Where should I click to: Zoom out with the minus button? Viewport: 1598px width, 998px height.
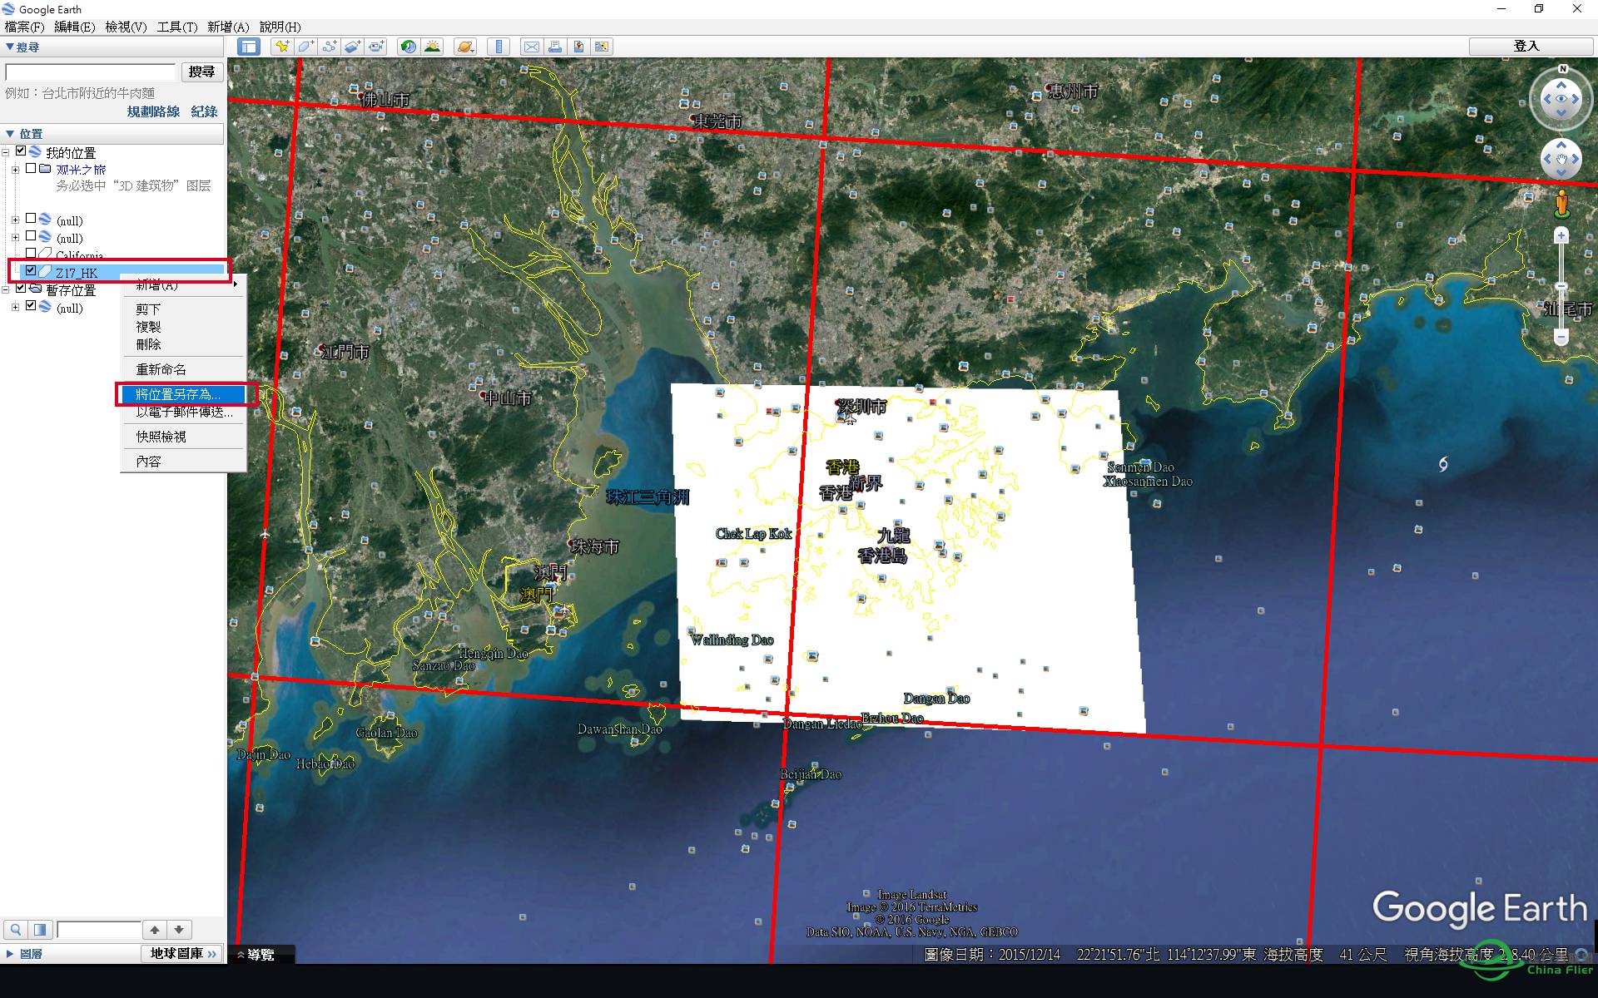pos(1561,337)
